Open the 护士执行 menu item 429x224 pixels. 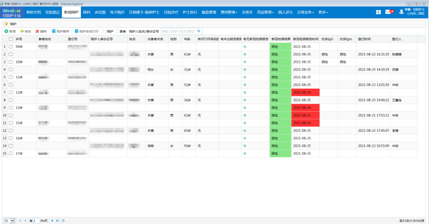pos(190,12)
